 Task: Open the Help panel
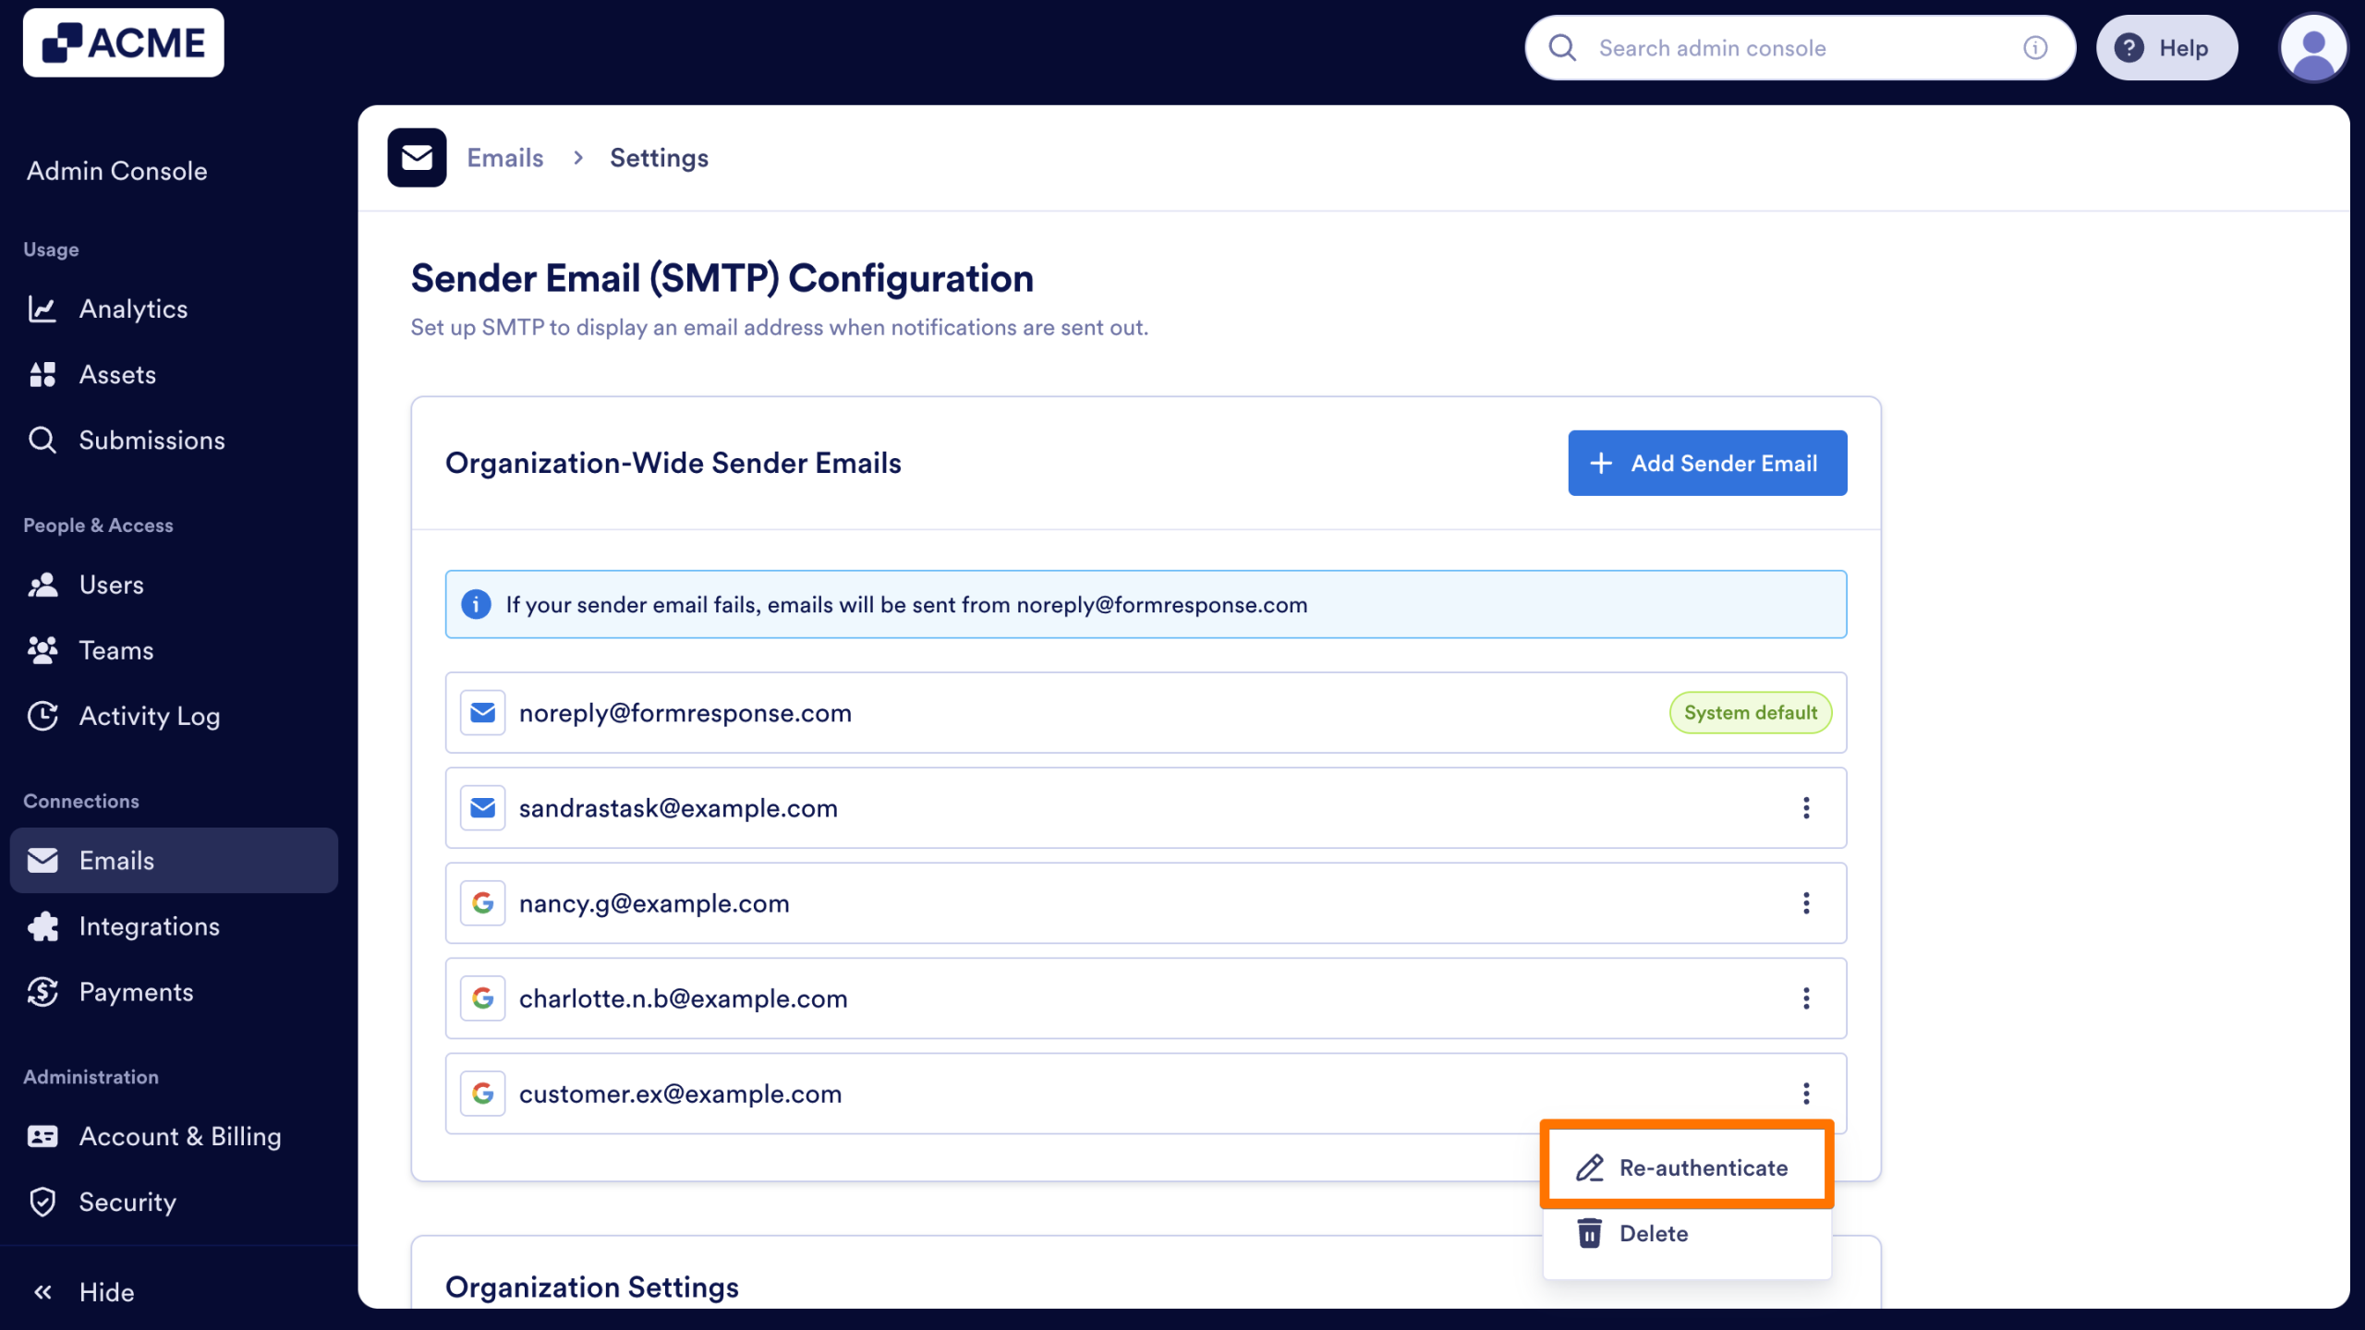click(2167, 47)
